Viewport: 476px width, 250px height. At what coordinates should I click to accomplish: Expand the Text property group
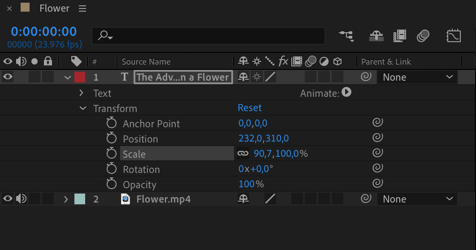click(x=81, y=93)
